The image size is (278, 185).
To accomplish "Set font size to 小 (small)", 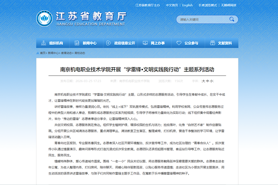I will click(212, 81).
